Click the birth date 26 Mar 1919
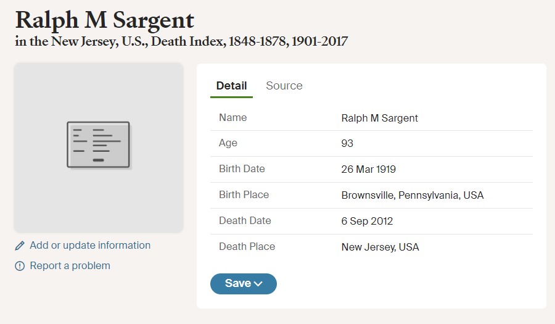 (369, 169)
